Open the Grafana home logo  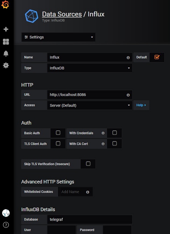tap(5, 5)
